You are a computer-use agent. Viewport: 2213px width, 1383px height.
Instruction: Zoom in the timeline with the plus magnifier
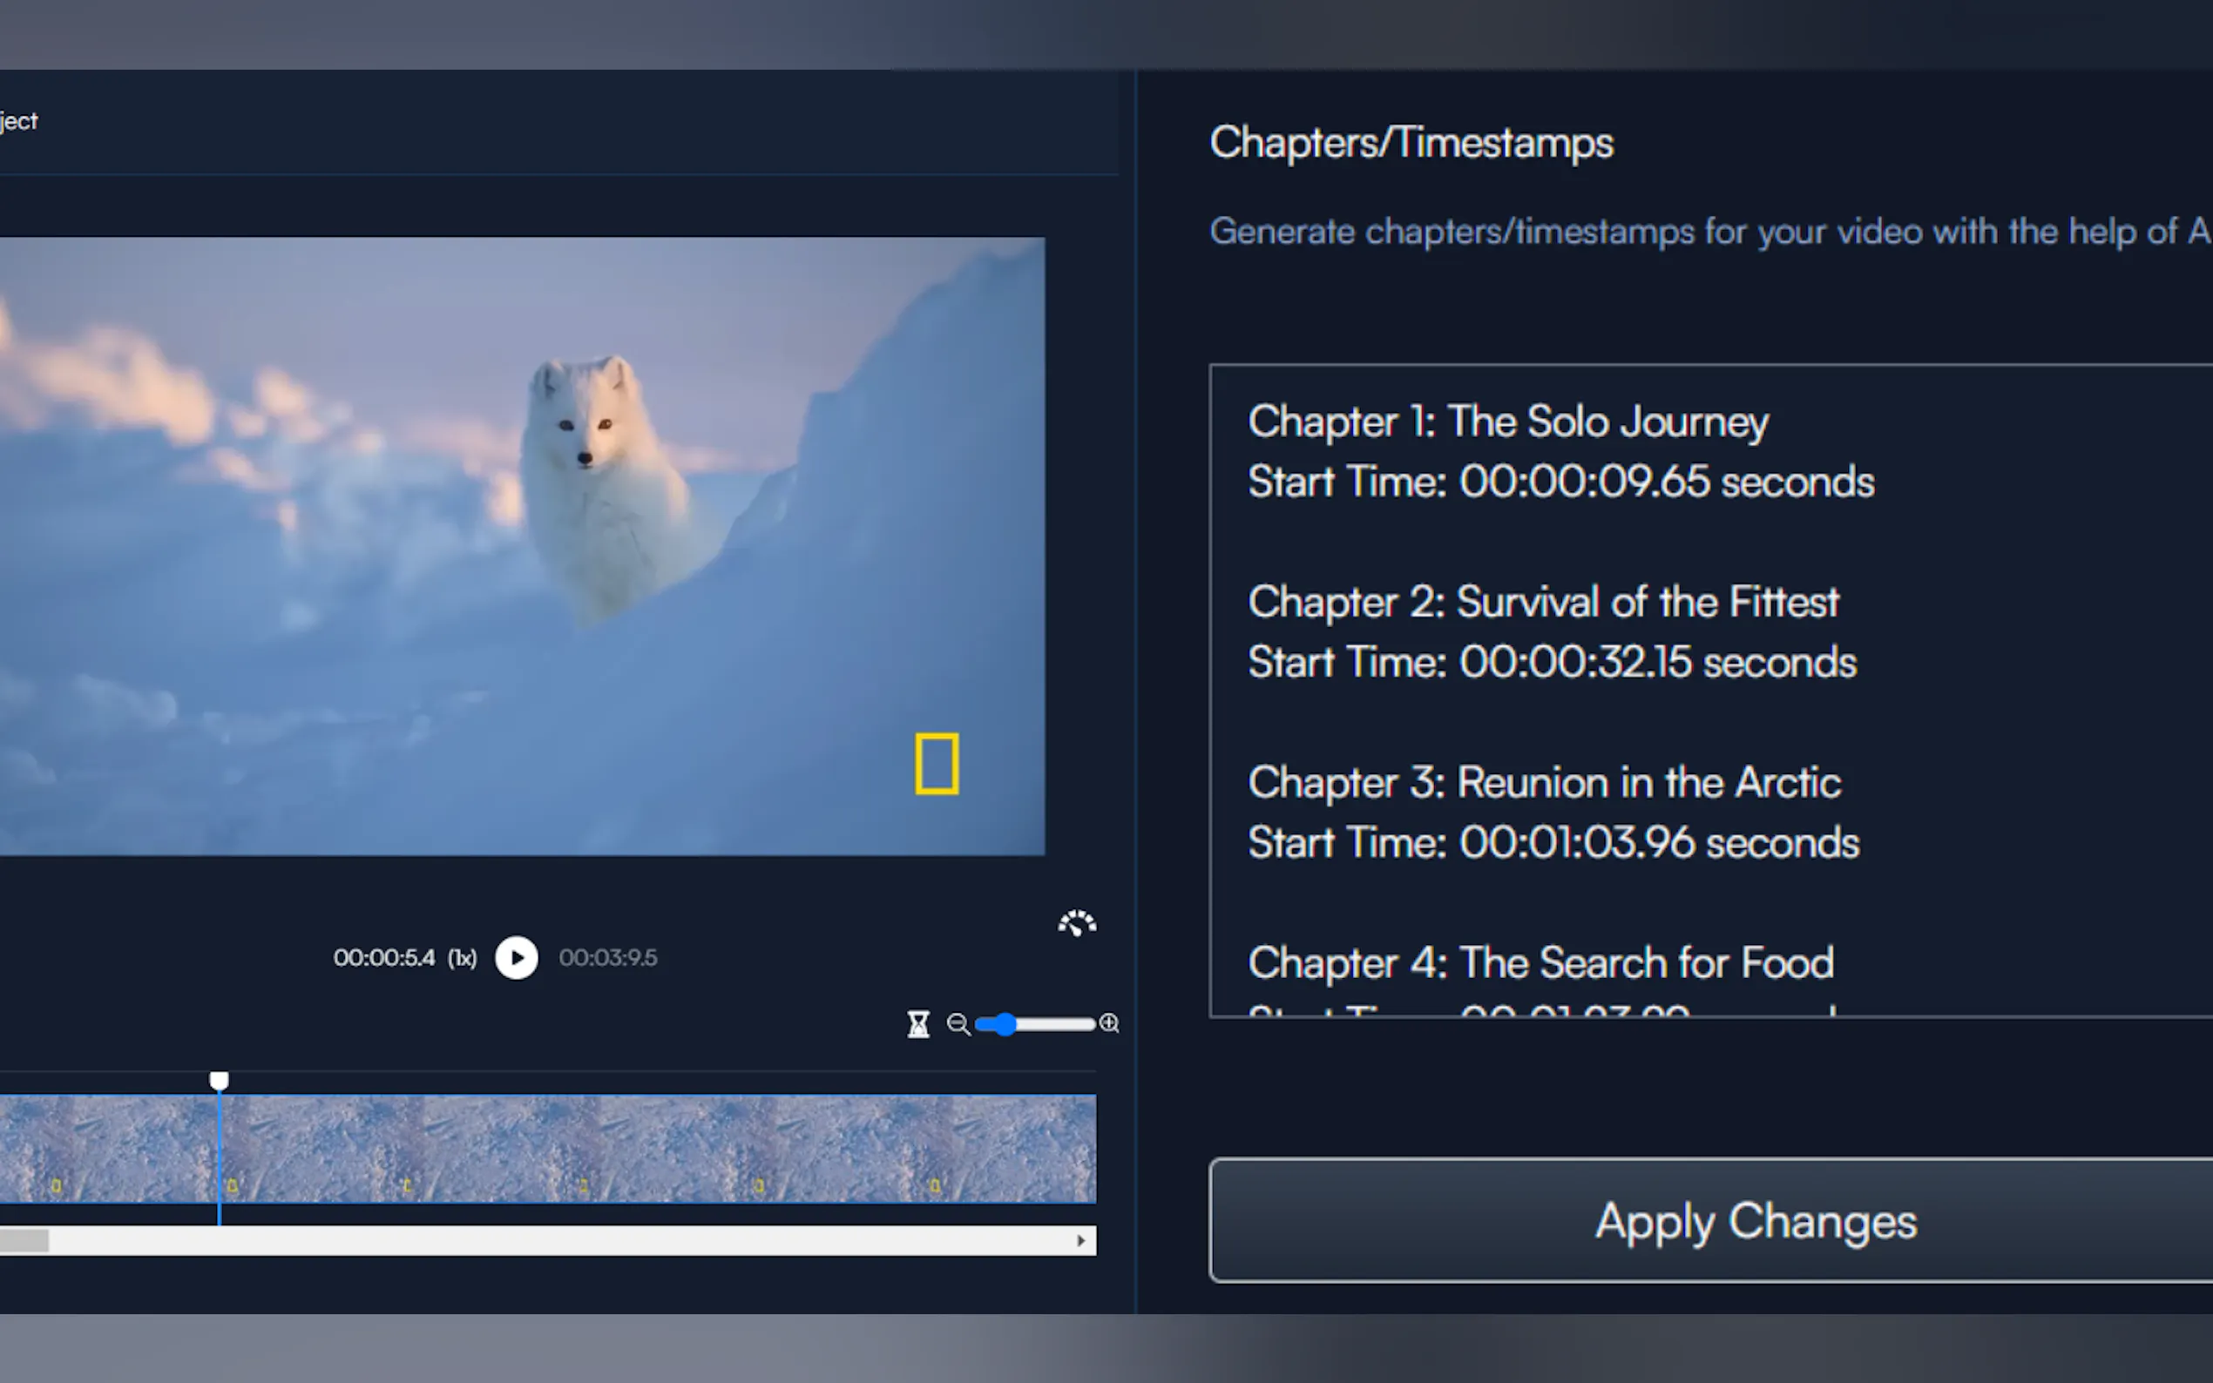coord(1109,1022)
